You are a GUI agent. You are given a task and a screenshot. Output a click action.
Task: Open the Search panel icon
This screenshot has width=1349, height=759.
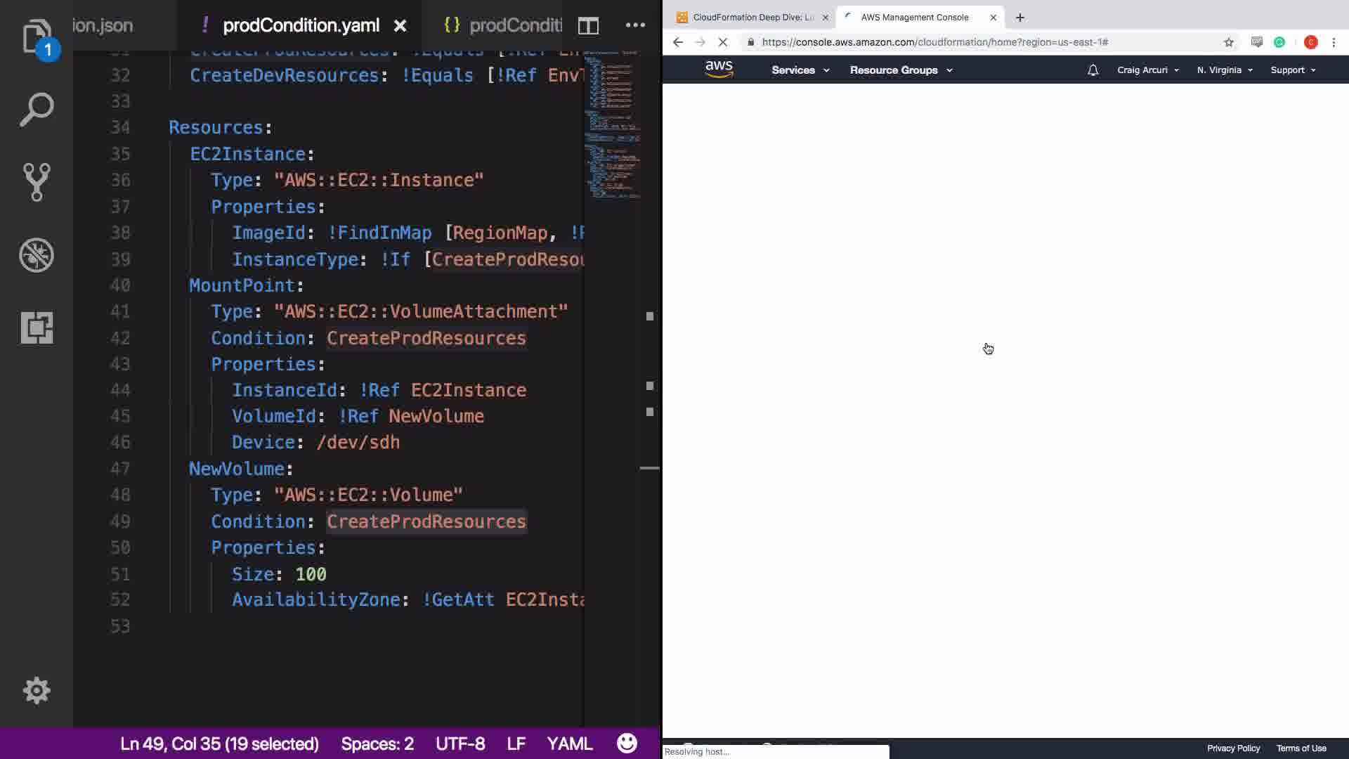pyautogui.click(x=37, y=110)
